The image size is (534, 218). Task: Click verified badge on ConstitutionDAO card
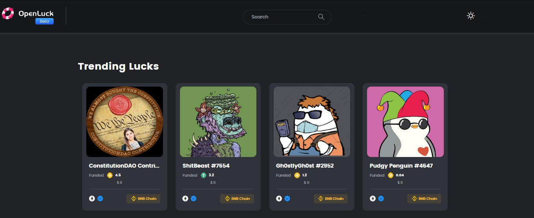point(100,199)
